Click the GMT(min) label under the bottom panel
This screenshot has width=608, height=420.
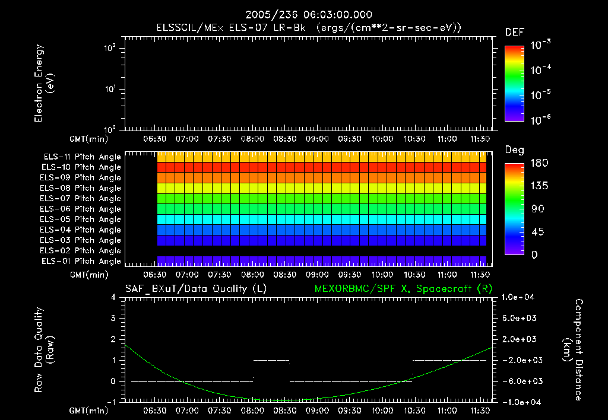point(89,411)
